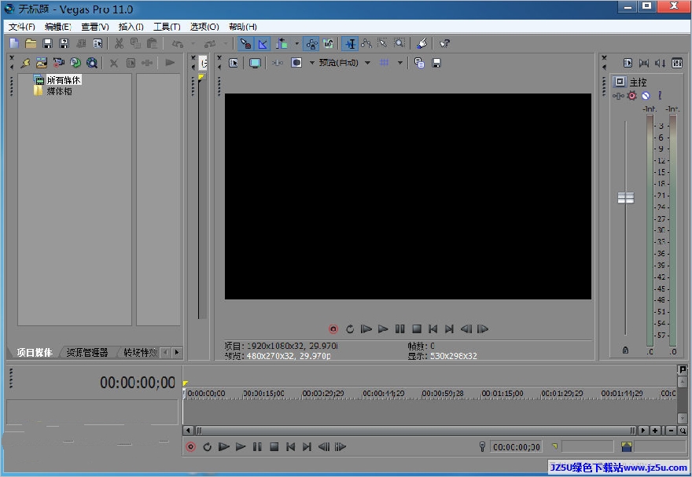Click the Save As toolbar icon
This screenshot has height=477, width=692.
point(64,43)
